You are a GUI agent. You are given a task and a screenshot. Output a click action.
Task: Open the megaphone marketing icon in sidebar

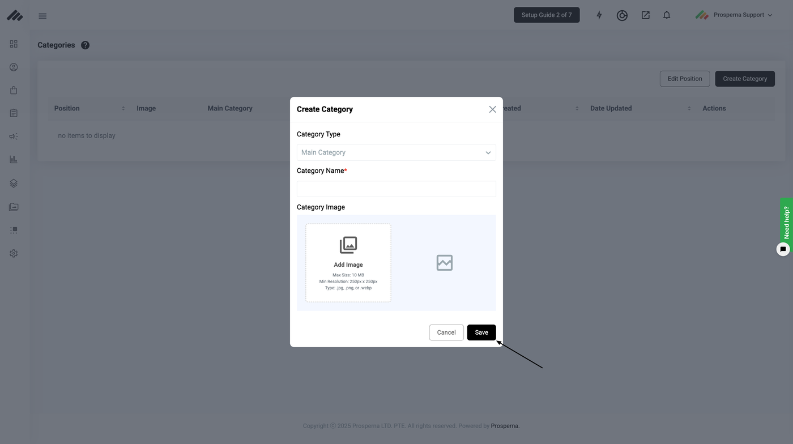tap(14, 136)
